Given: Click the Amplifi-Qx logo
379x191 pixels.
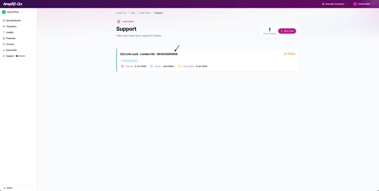Looking at the screenshot, I should coord(13,4).
